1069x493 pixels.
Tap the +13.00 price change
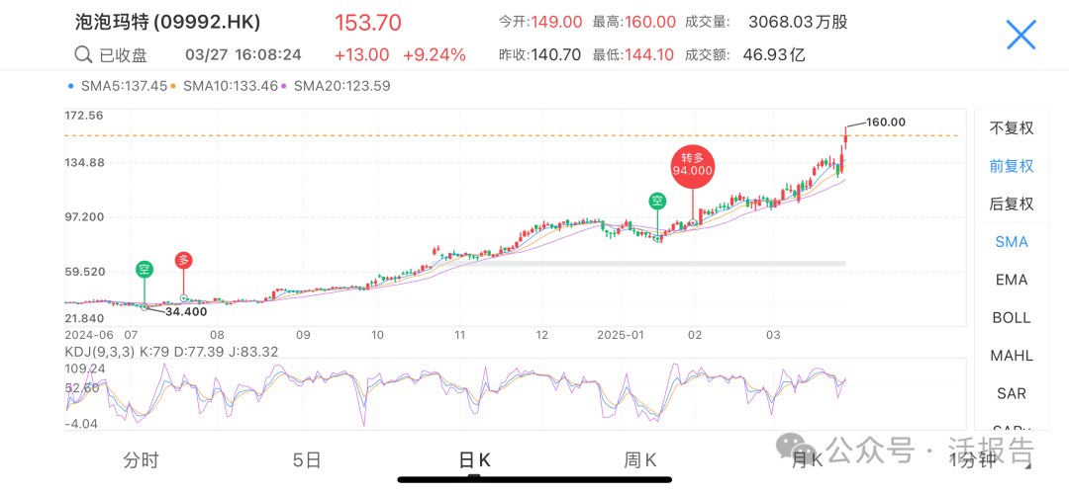[361, 54]
